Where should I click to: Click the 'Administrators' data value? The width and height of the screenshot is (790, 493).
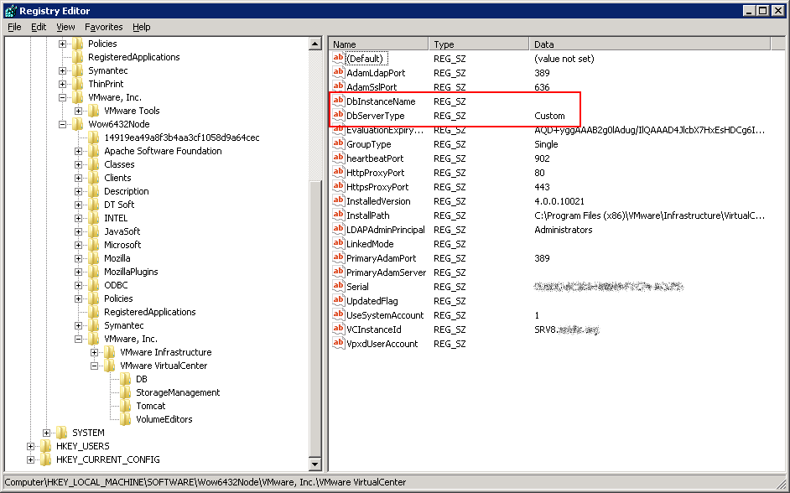564,229
